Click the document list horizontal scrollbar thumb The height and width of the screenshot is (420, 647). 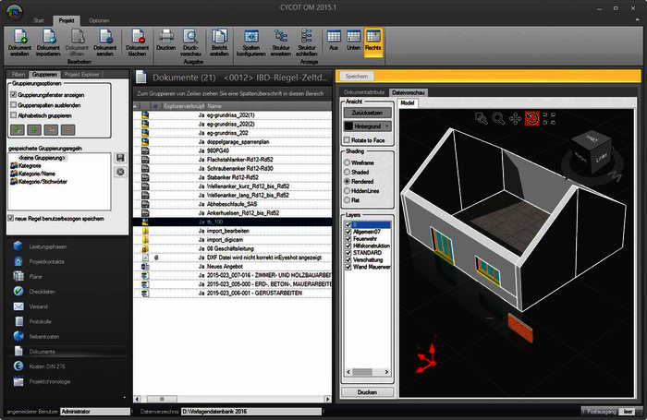point(162,399)
